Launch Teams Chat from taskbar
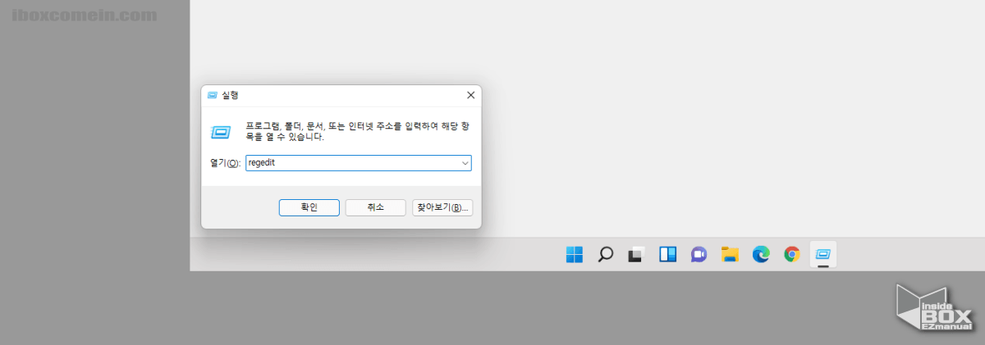This screenshot has height=345, width=985. coord(699,255)
